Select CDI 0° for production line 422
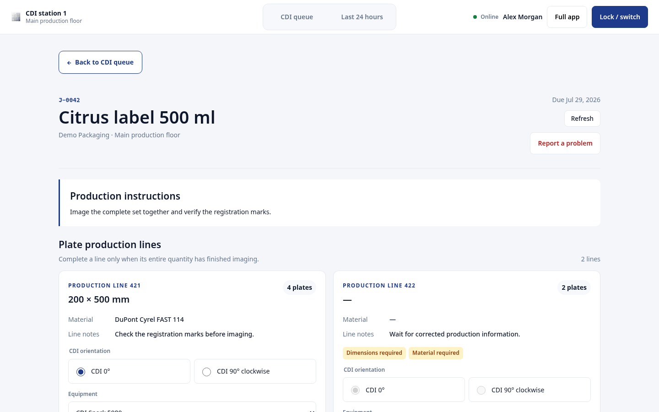The image size is (659, 412). pyautogui.click(x=404, y=390)
